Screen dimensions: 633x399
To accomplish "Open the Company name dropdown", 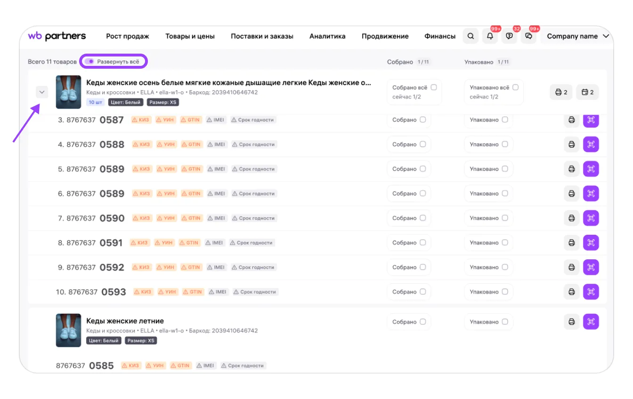I will coord(577,36).
